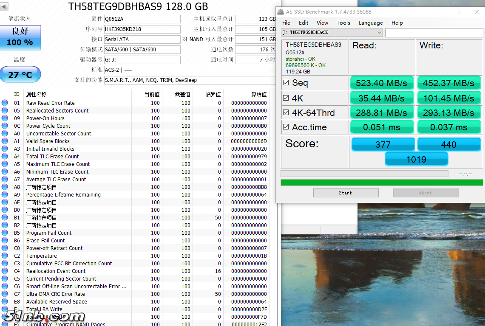Open the Tools menu
Screen dimensions: 485x326
343,23
